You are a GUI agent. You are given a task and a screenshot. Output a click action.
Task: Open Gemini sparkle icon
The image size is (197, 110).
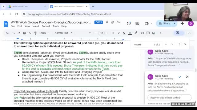(182, 24)
